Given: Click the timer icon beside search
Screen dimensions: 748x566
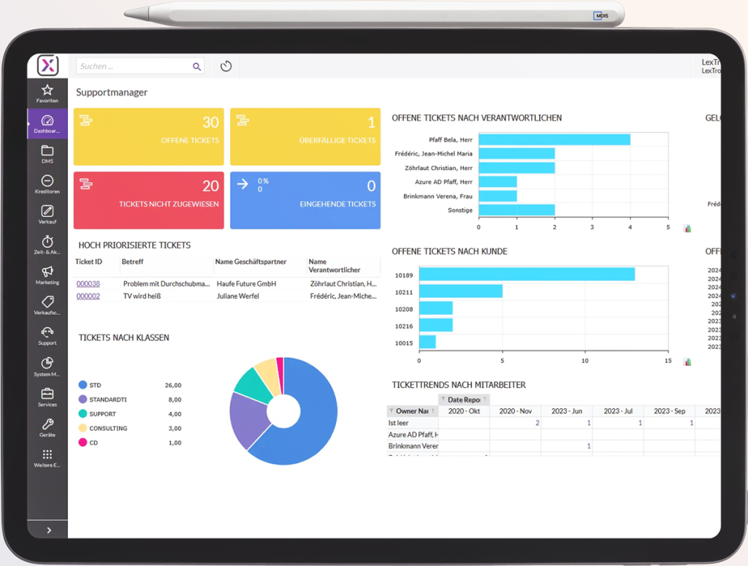Looking at the screenshot, I should [x=226, y=66].
